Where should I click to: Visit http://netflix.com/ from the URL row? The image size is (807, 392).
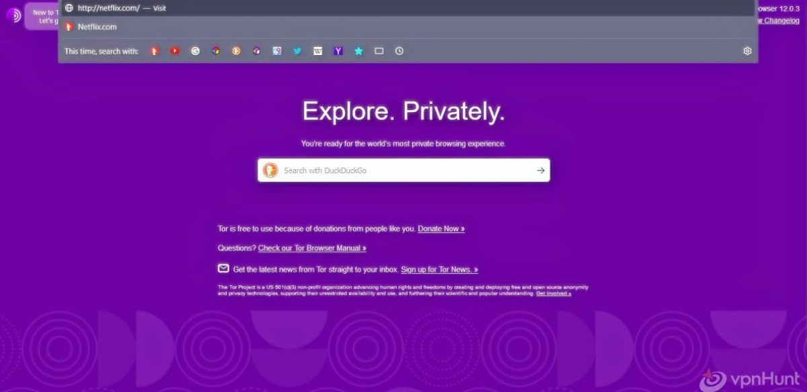[x=408, y=8]
